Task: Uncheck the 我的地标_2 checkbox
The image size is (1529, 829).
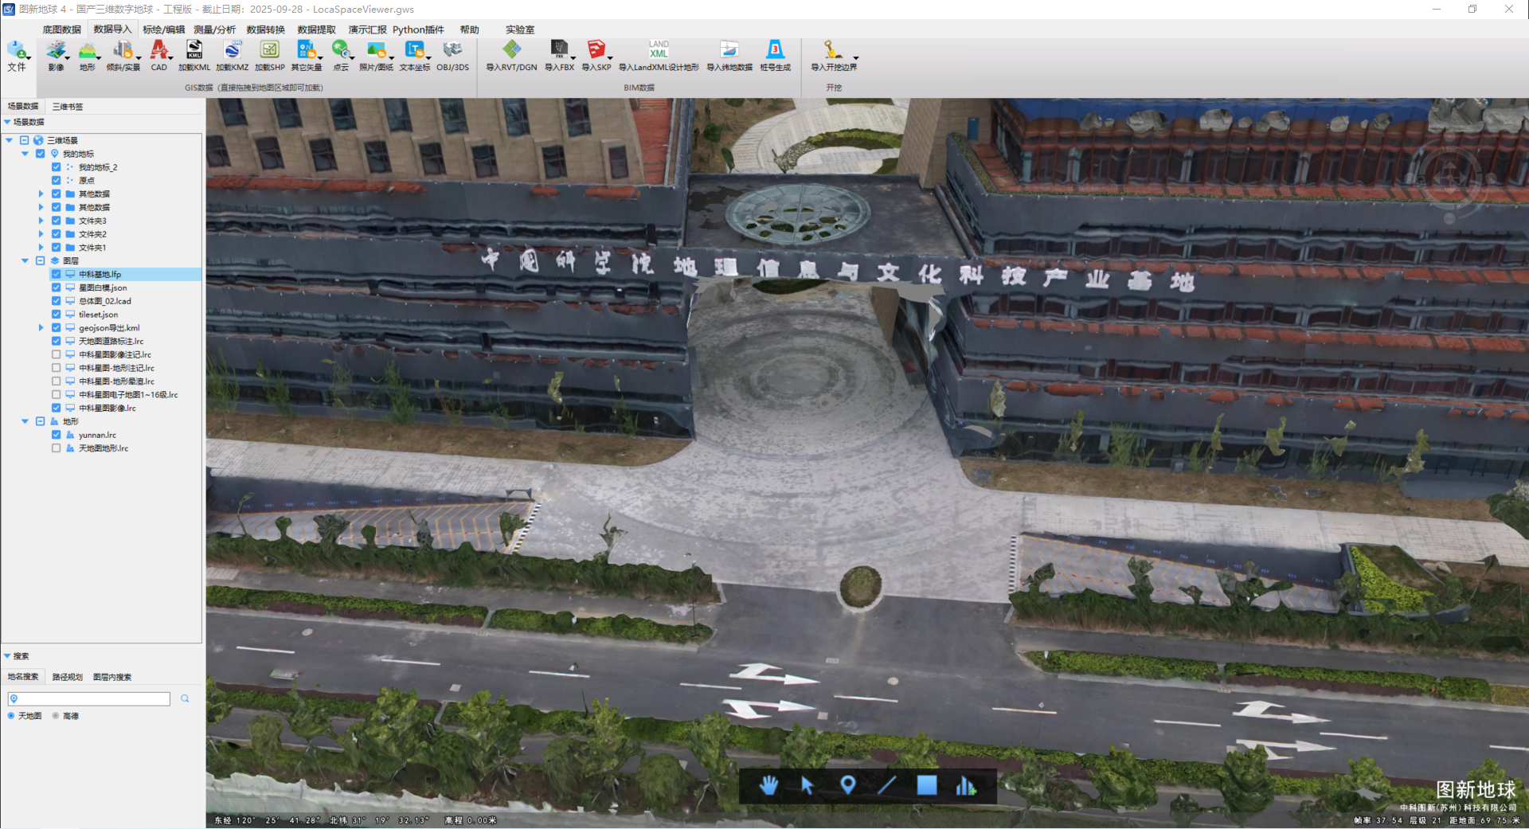Action: click(57, 167)
